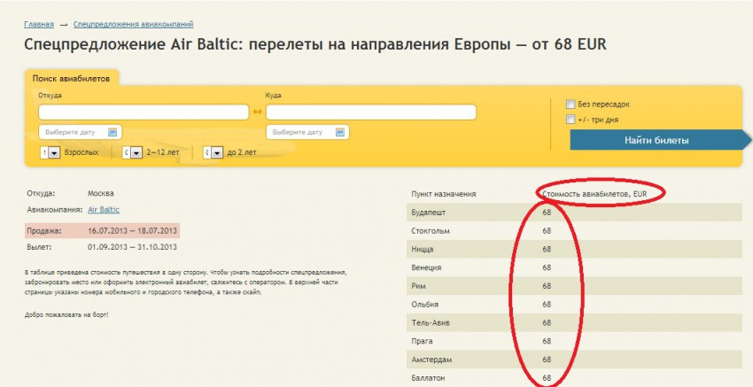Click the 'Главная' breadcrumb link
753x387 pixels.
click(x=39, y=24)
